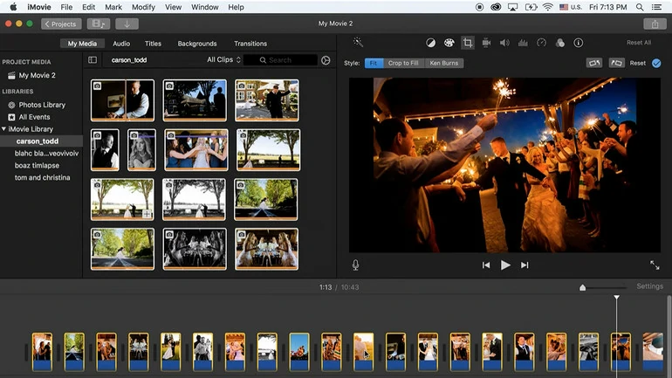This screenshot has width=672, height=378.
Task: Open clip filtering options icon next to search
Action: (326, 60)
